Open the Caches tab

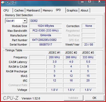pos(19,10)
